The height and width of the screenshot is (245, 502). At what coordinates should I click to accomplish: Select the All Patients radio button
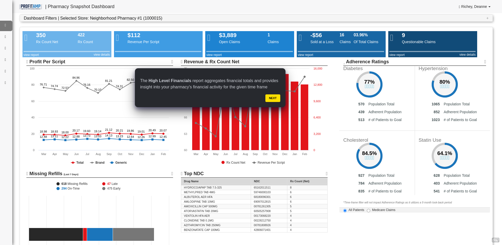345,210
